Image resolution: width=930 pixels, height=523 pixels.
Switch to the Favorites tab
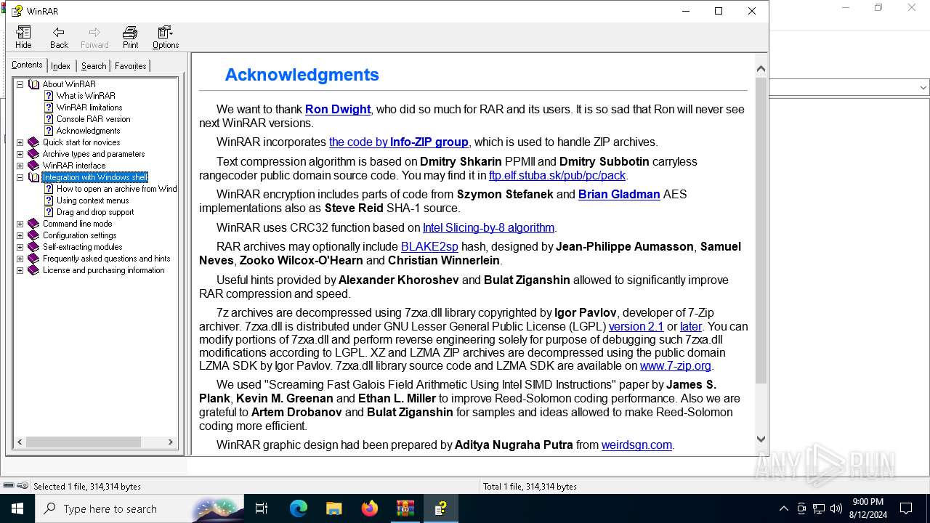click(x=130, y=66)
